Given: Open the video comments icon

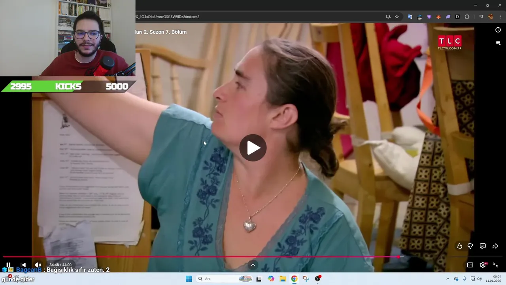Looking at the screenshot, I should (x=483, y=246).
